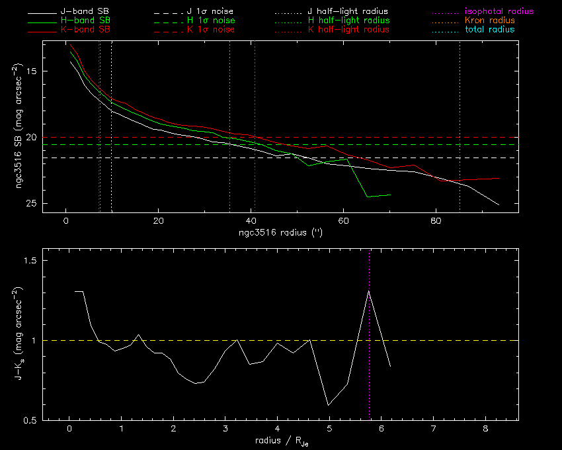Click the 80 tick on upper radius axis

pyautogui.click(x=436, y=220)
